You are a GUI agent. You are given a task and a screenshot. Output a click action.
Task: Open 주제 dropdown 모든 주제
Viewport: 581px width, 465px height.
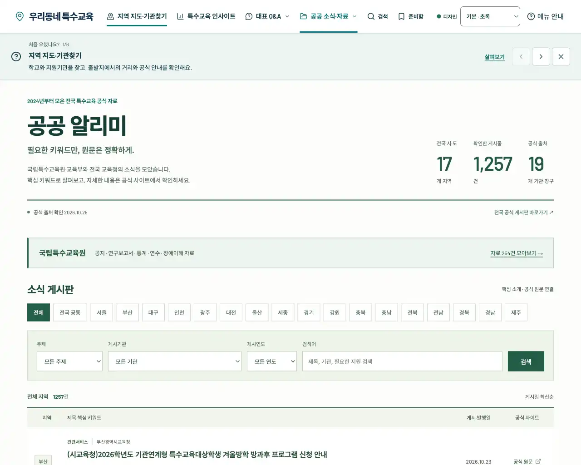69,361
